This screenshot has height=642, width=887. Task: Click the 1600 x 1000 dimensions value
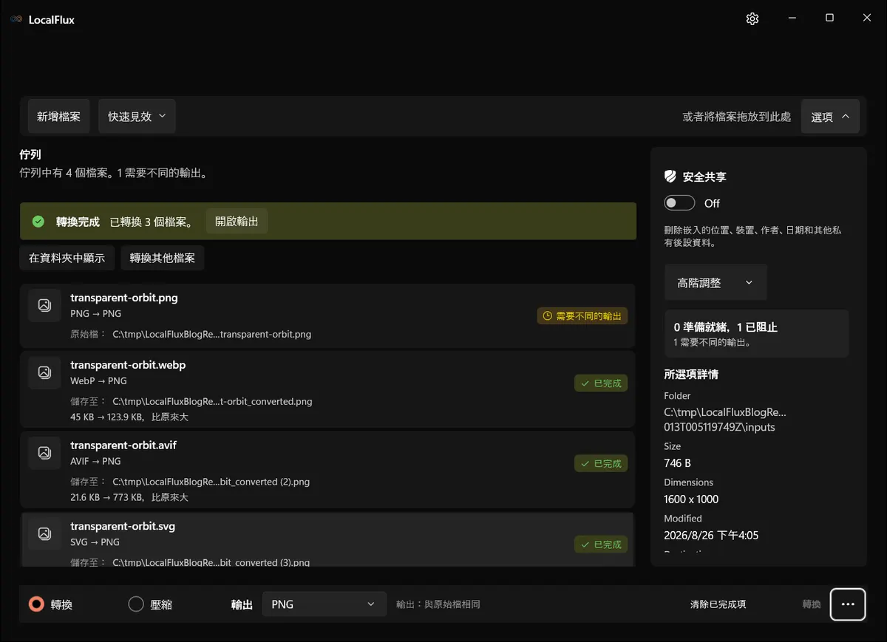[691, 499]
